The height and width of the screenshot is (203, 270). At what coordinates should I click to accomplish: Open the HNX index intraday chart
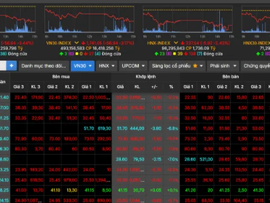[x=188, y=19]
